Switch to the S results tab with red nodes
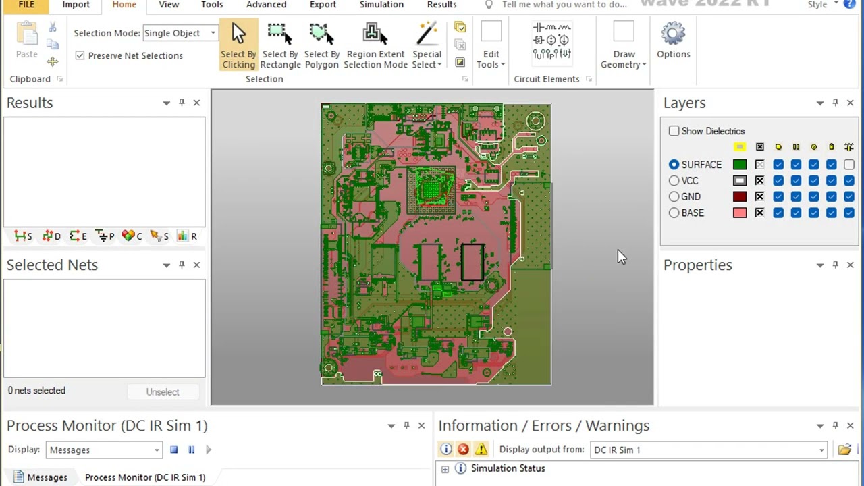This screenshot has width=864, height=486. [23, 236]
